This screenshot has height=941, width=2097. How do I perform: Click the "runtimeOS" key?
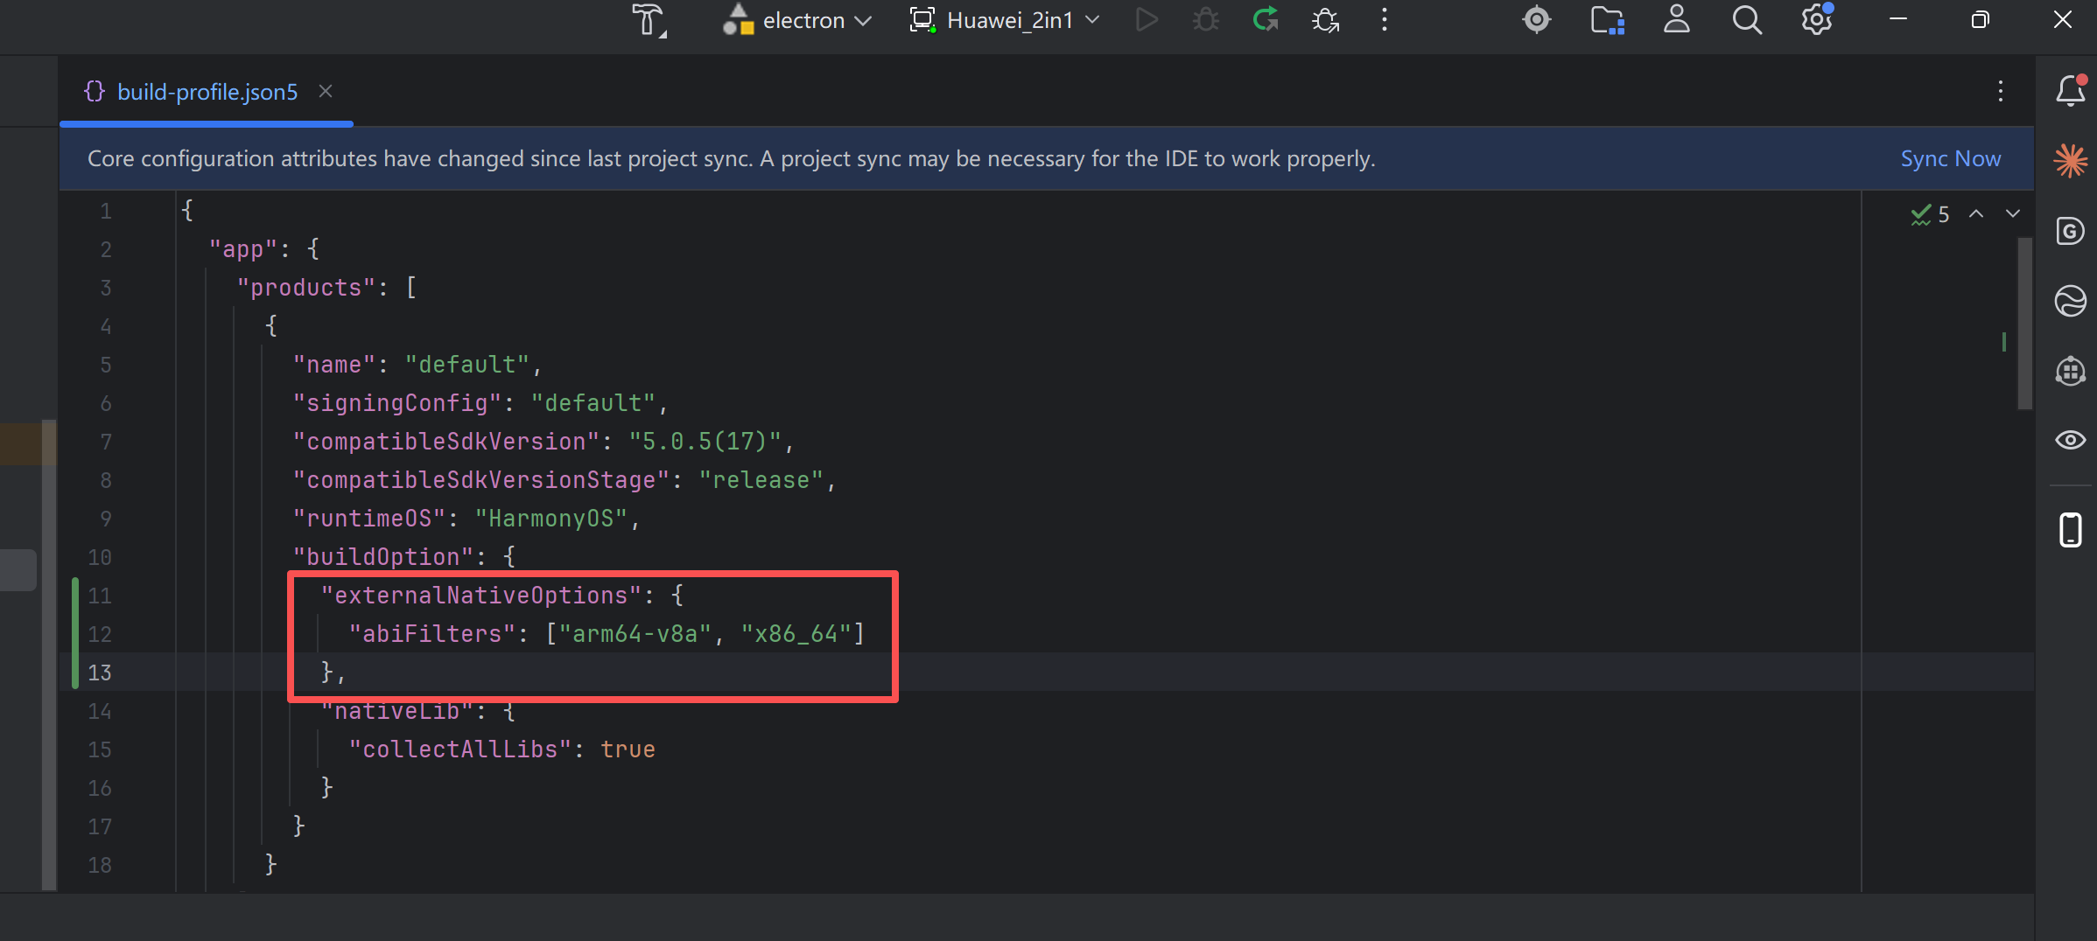[369, 519]
